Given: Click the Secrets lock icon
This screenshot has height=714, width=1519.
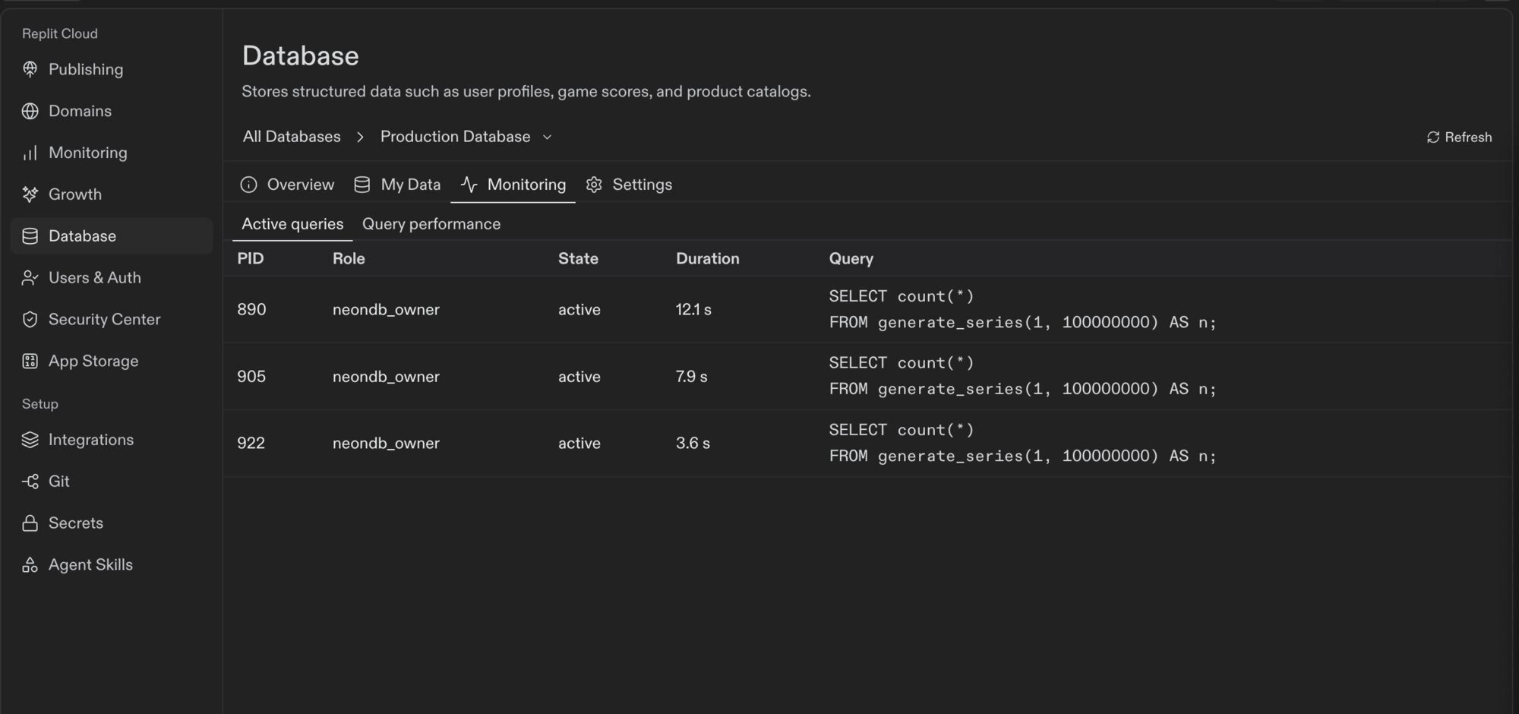Looking at the screenshot, I should click(30, 523).
